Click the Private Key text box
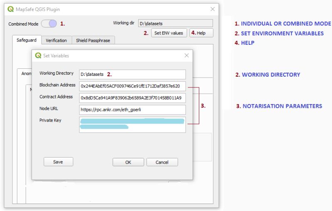 coord(132,125)
